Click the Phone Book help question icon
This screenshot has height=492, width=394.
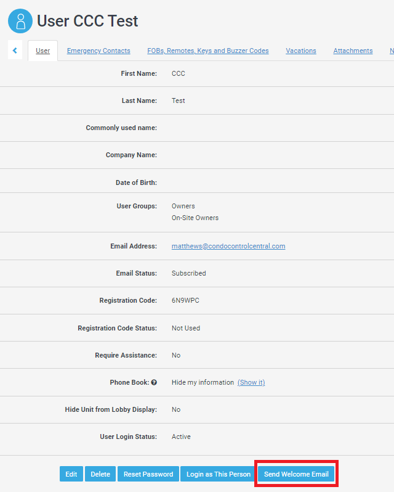[154, 382]
